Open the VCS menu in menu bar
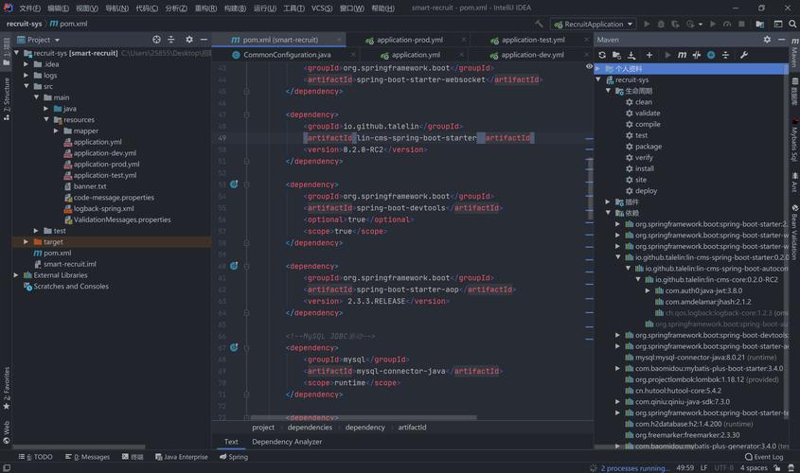The height and width of the screenshot is (473, 800). 322,8
